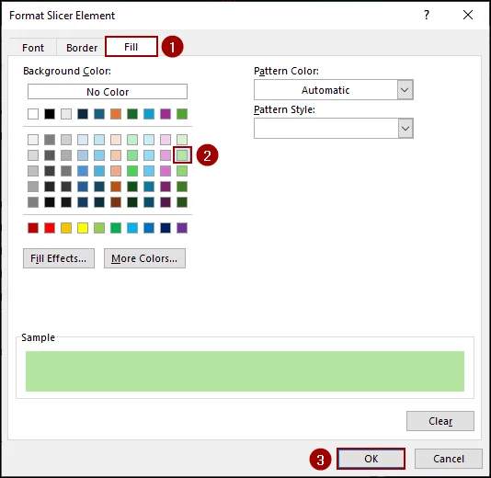Screen dimensions: 491x478
Task: Pick the dark navy swatch in theme row
Action: [83, 114]
